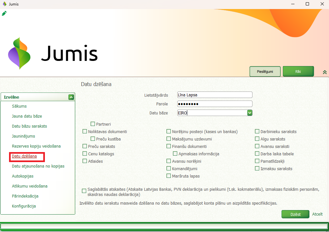
Task: Enable the Maršruta lapas checkbox
Action: (169, 176)
